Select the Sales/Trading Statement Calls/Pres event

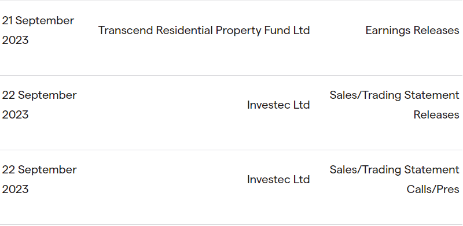coord(395,179)
